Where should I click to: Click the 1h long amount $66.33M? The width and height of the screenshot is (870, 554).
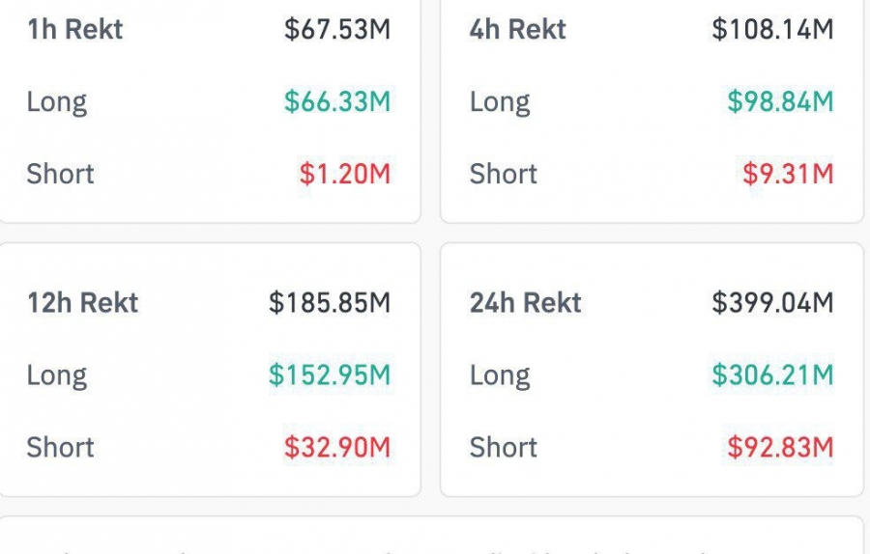[x=337, y=102]
